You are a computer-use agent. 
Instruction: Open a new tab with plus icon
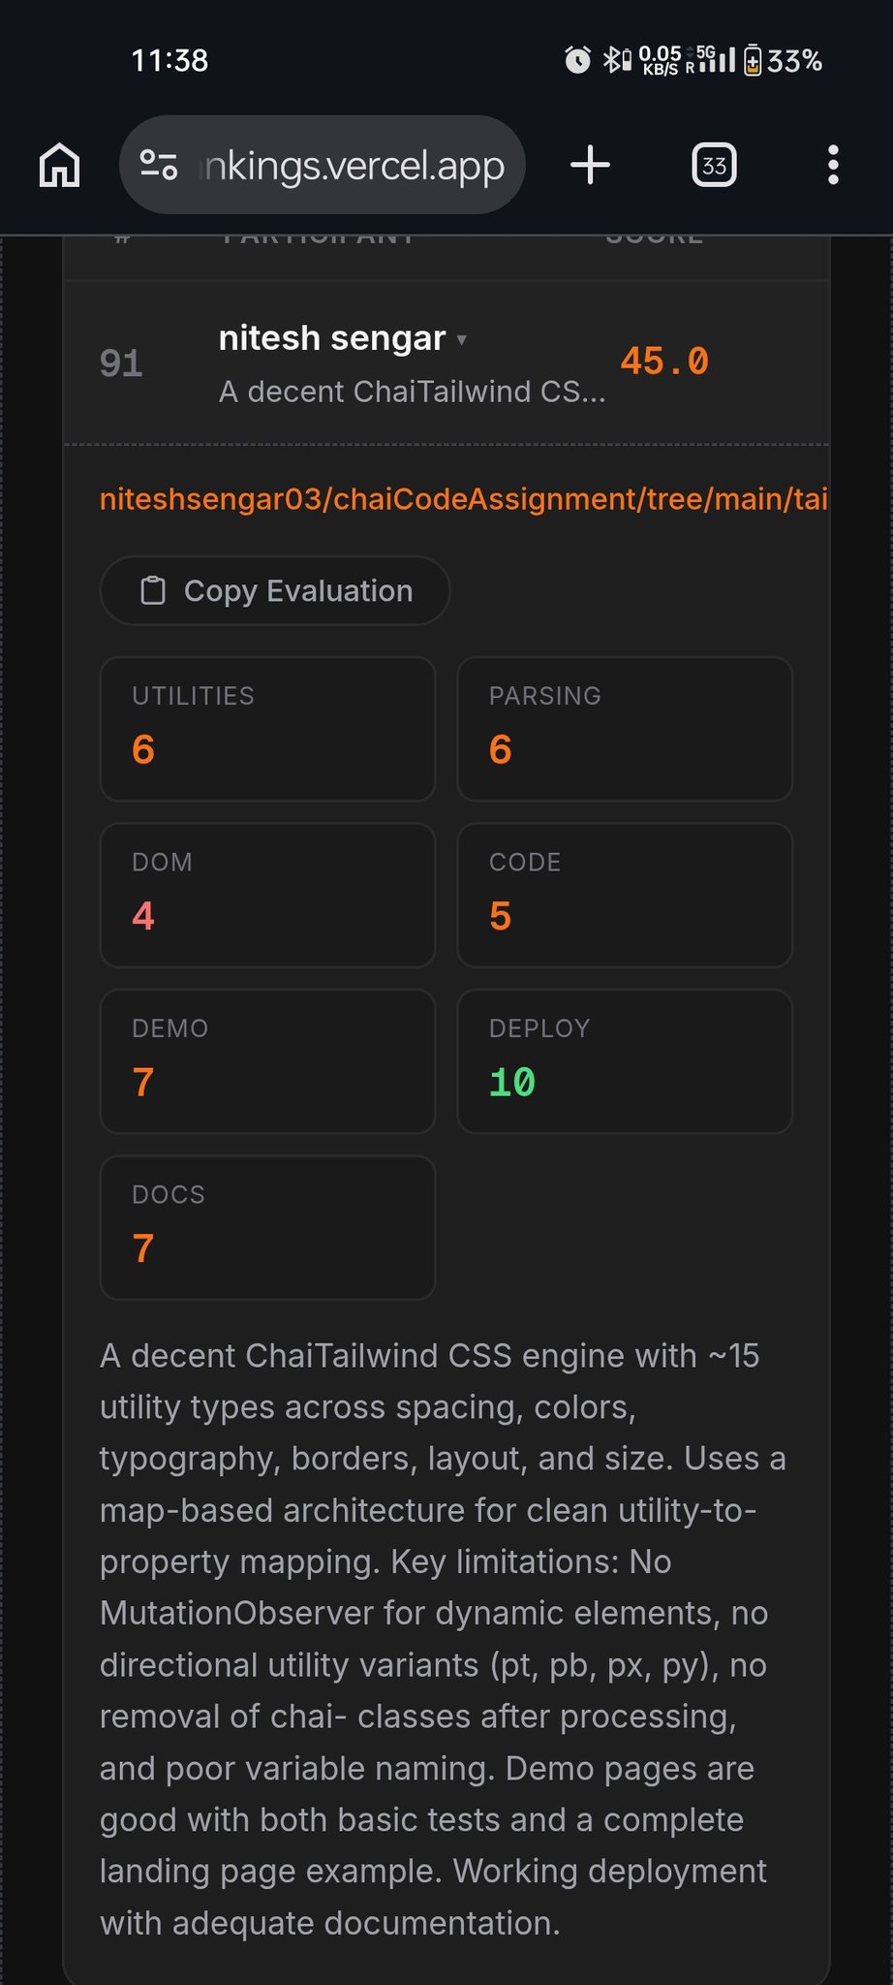click(590, 165)
